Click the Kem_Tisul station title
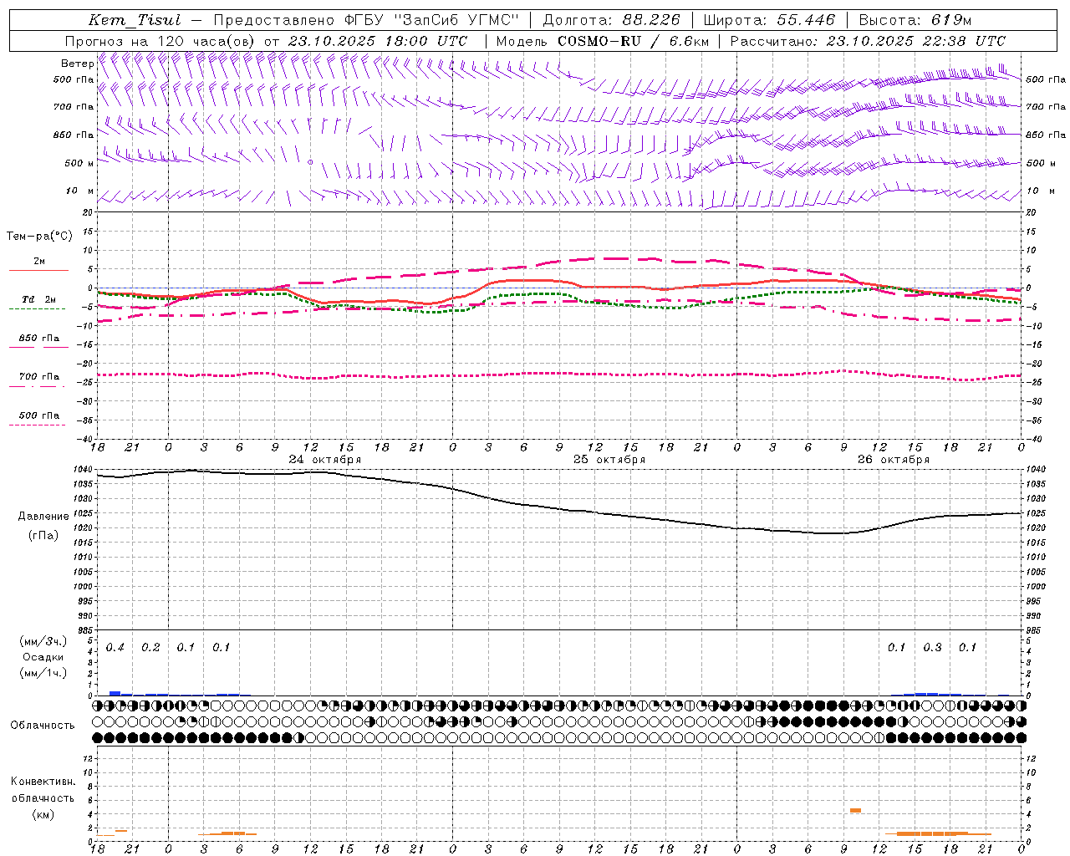The image size is (1070, 856). 135,20
